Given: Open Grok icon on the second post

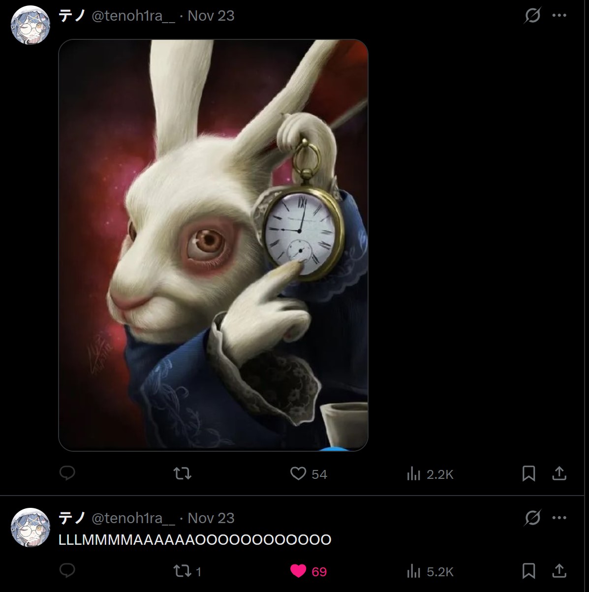Looking at the screenshot, I should point(532,518).
